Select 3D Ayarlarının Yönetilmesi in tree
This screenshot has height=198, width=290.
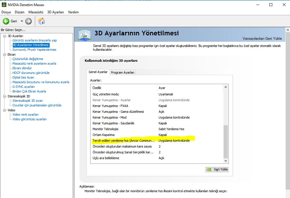click(x=30, y=45)
